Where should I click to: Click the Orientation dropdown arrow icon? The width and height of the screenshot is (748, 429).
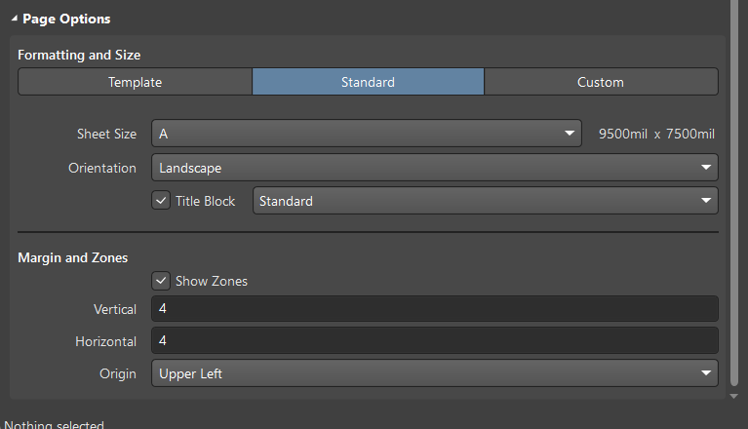tap(706, 168)
